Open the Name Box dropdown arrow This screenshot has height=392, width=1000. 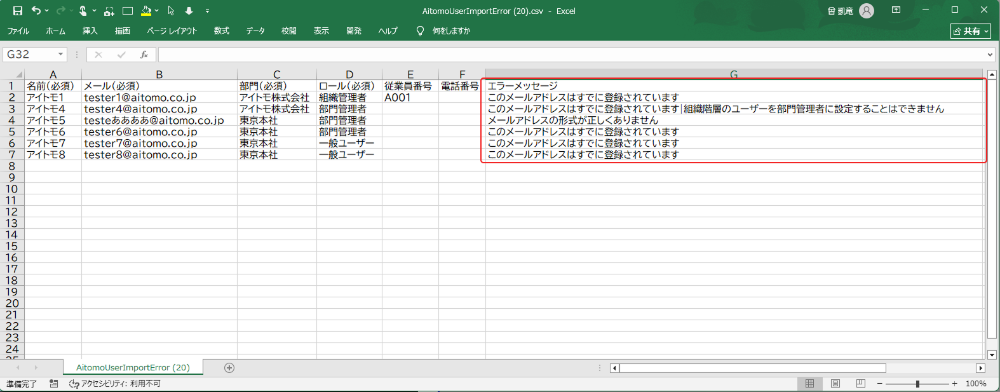click(x=61, y=55)
